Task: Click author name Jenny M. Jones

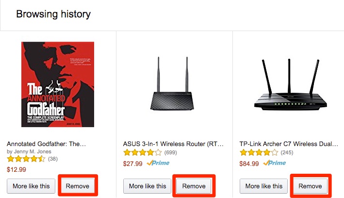Action: [x=31, y=151]
